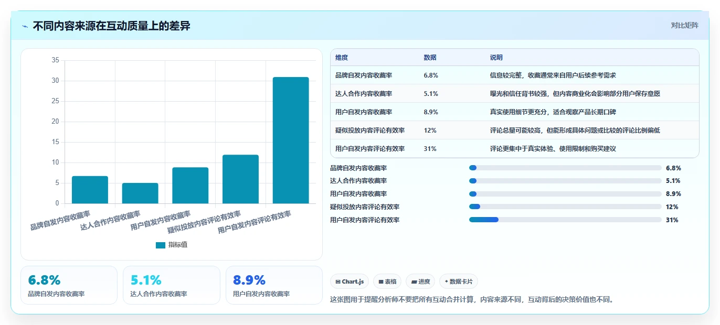Image resolution: width=720 pixels, height=325 pixels.
Task: Click the 数据 table column header
Action: tap(430, 58)
